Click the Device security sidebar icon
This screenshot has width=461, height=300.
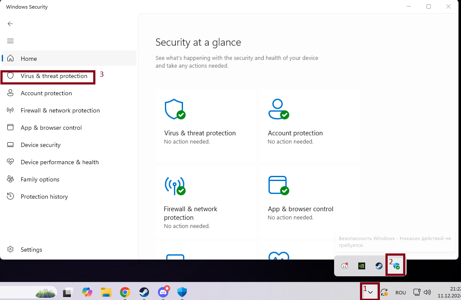[x=11, y=145]
